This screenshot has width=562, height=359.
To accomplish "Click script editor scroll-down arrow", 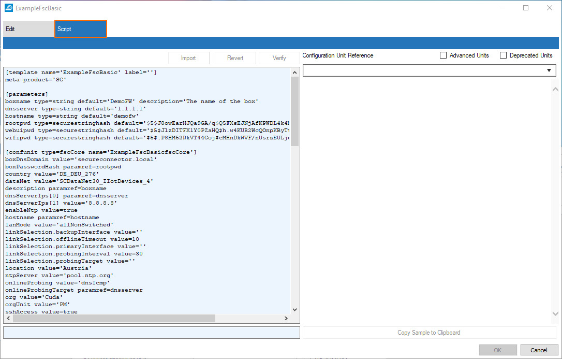I will pos(294,310).
